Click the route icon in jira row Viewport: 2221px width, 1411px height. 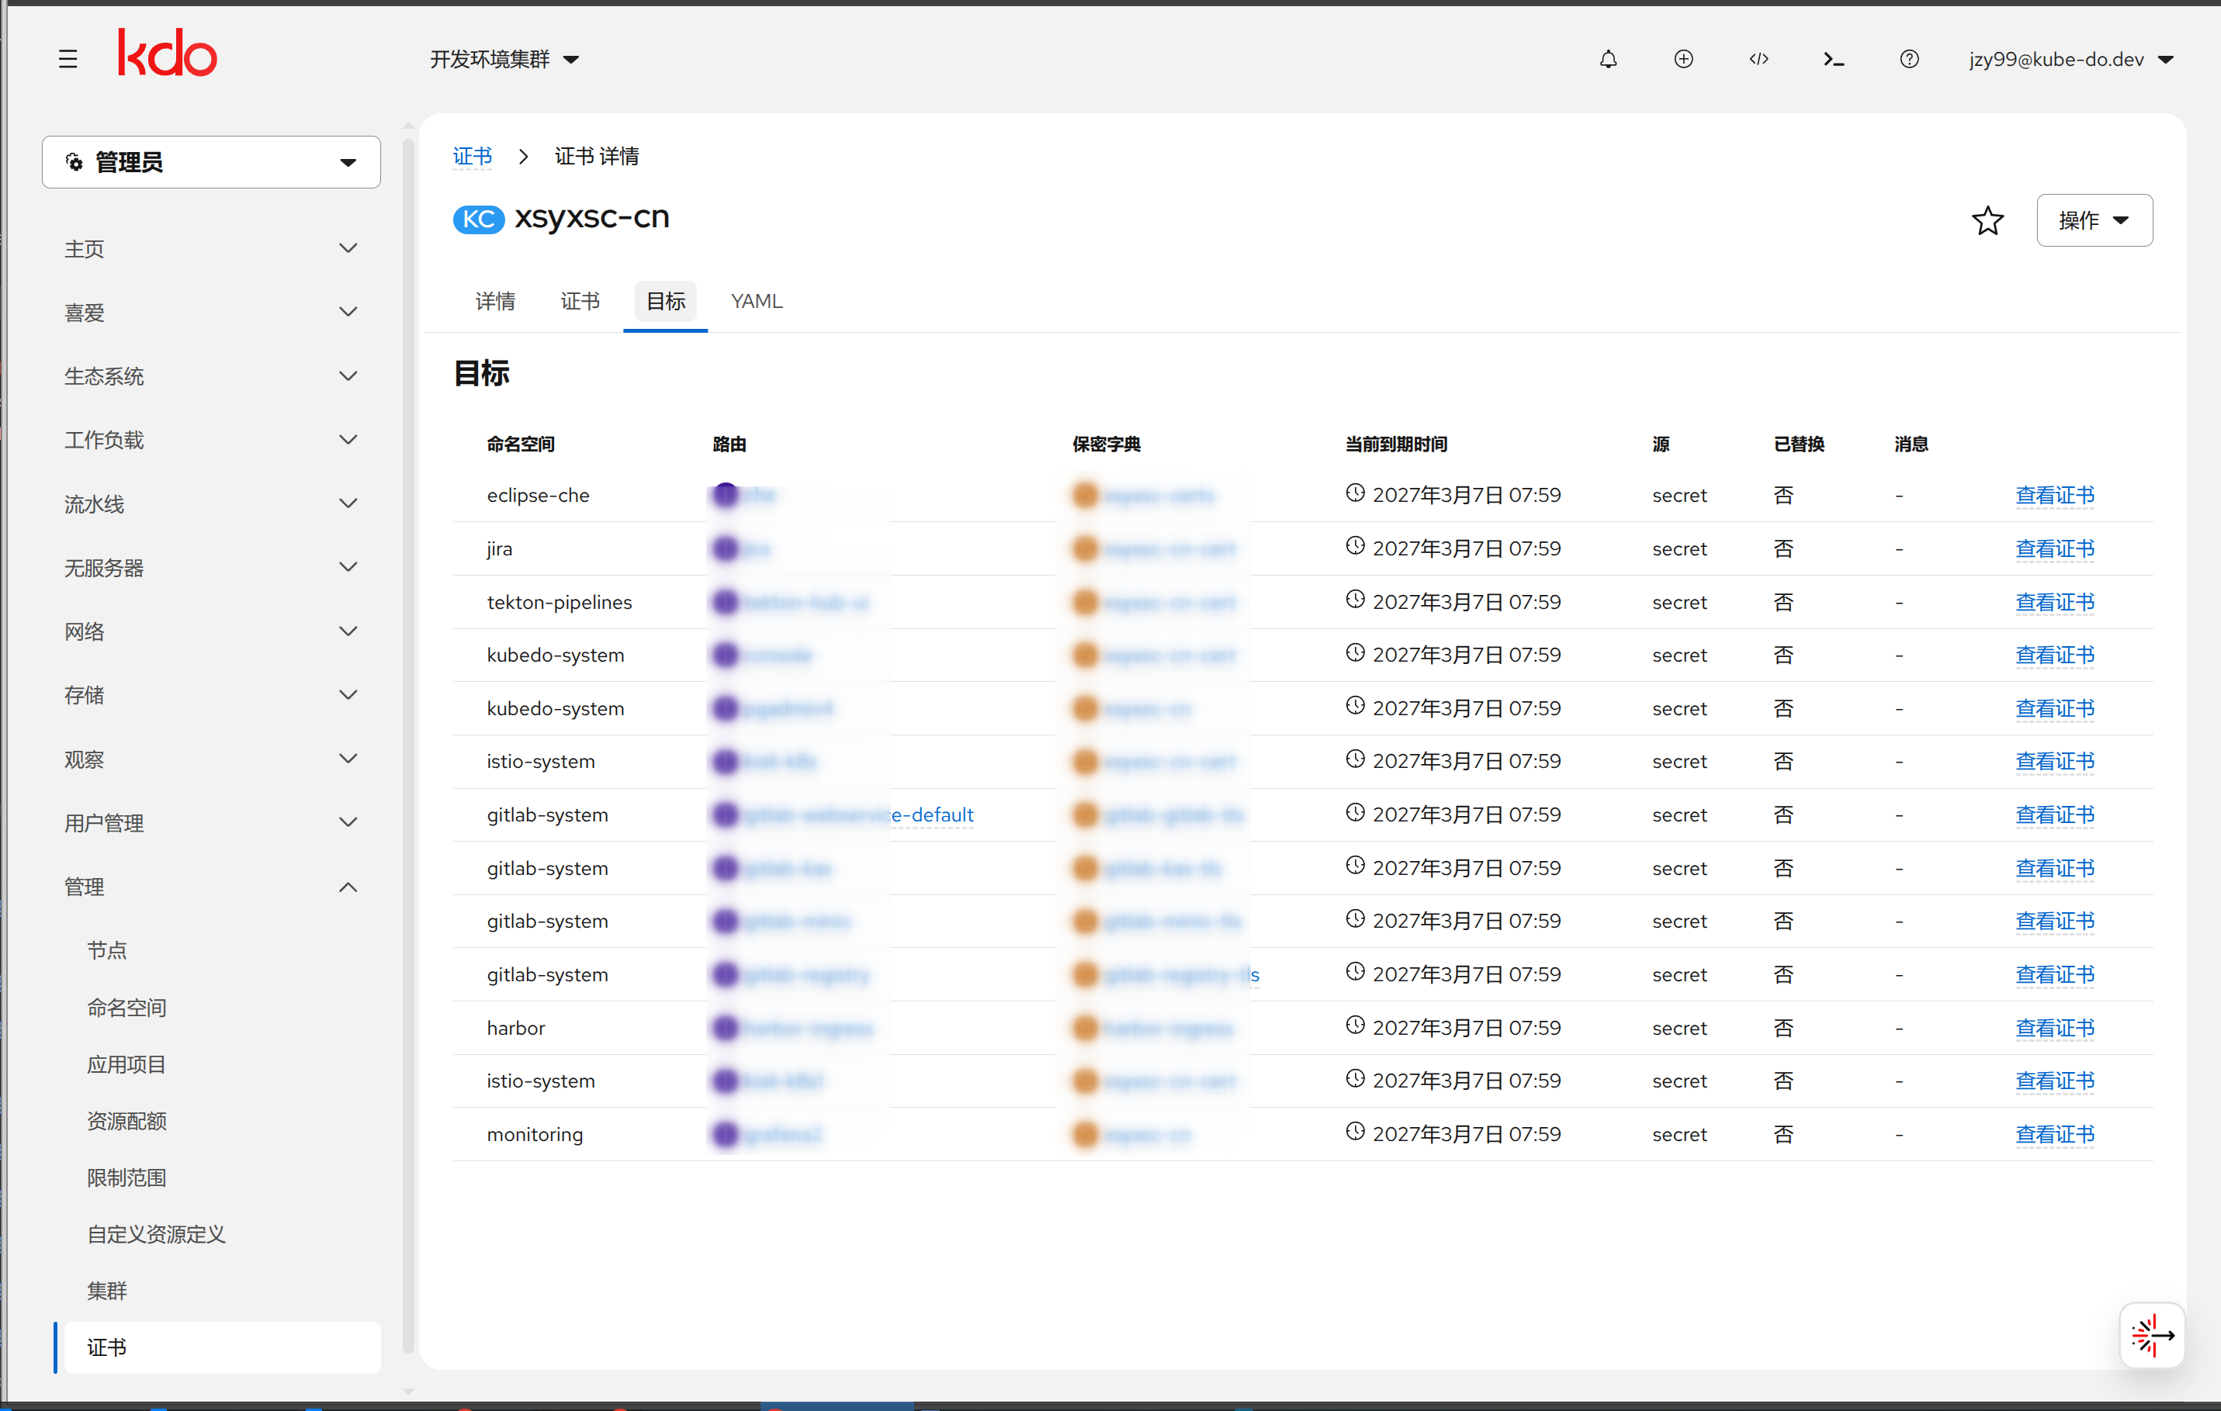click(x=726, y=548)
